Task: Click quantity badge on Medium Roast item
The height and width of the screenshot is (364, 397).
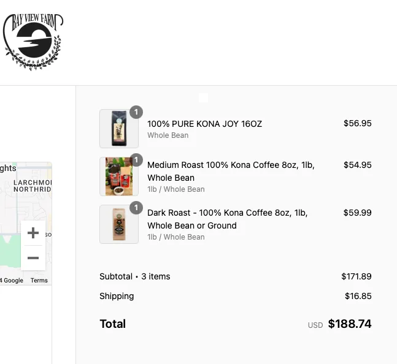Action: [136, 160]
